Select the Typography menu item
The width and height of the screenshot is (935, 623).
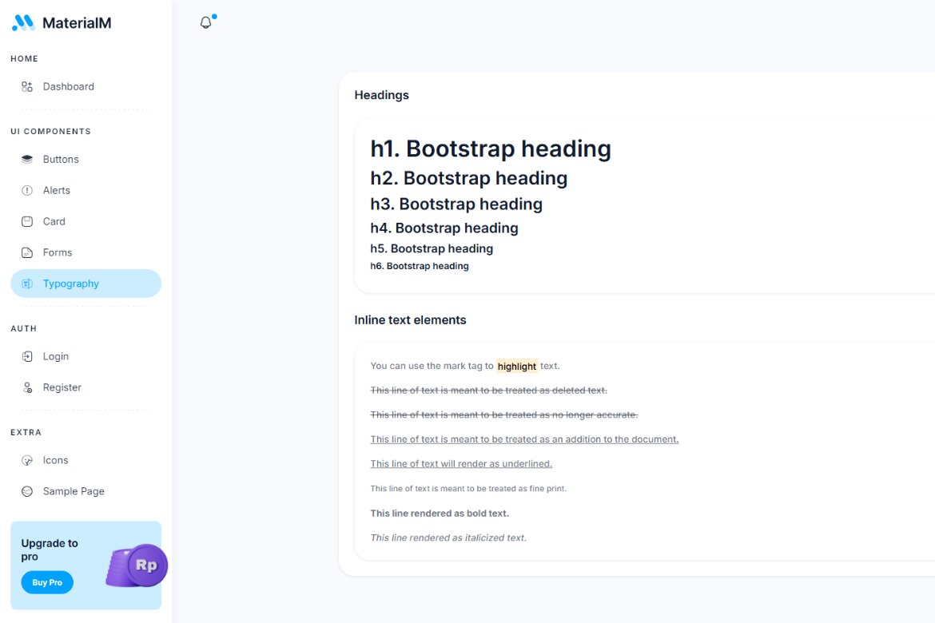[73, 284]
